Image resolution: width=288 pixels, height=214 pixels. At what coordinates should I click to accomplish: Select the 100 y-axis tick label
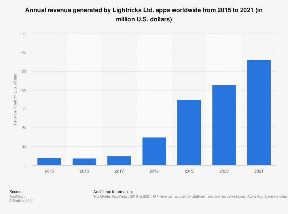click(x=23, y=90)
